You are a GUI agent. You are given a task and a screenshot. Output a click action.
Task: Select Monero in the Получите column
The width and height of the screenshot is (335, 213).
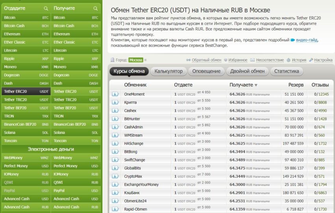76,67
